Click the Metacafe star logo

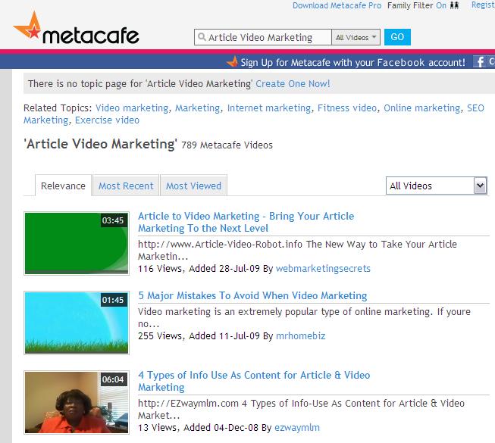pos(28,25)
